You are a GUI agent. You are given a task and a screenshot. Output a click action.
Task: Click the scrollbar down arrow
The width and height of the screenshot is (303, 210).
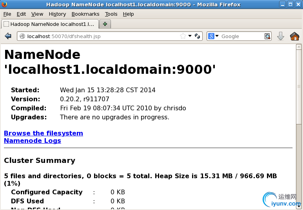point(299,206)
